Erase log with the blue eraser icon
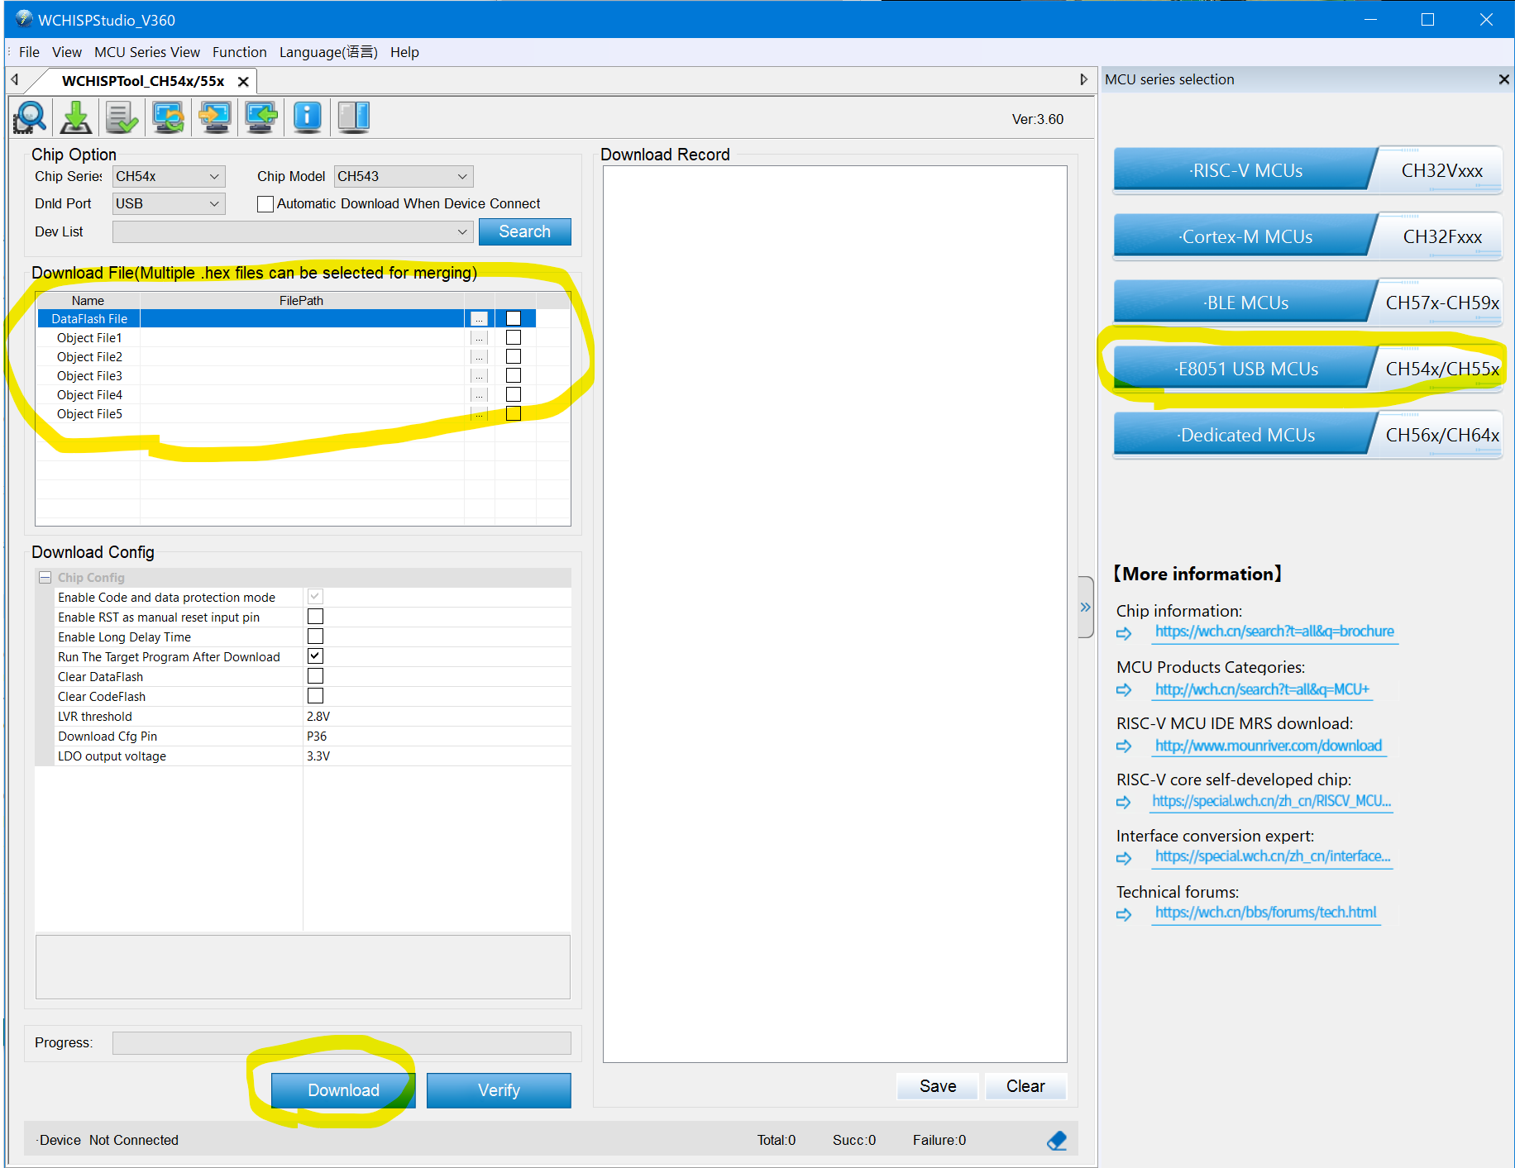 [x=1056, y=1141]
